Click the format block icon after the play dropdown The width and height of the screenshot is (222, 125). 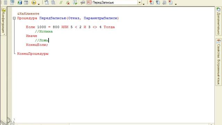pyautogui.click(x=47, y=2)
